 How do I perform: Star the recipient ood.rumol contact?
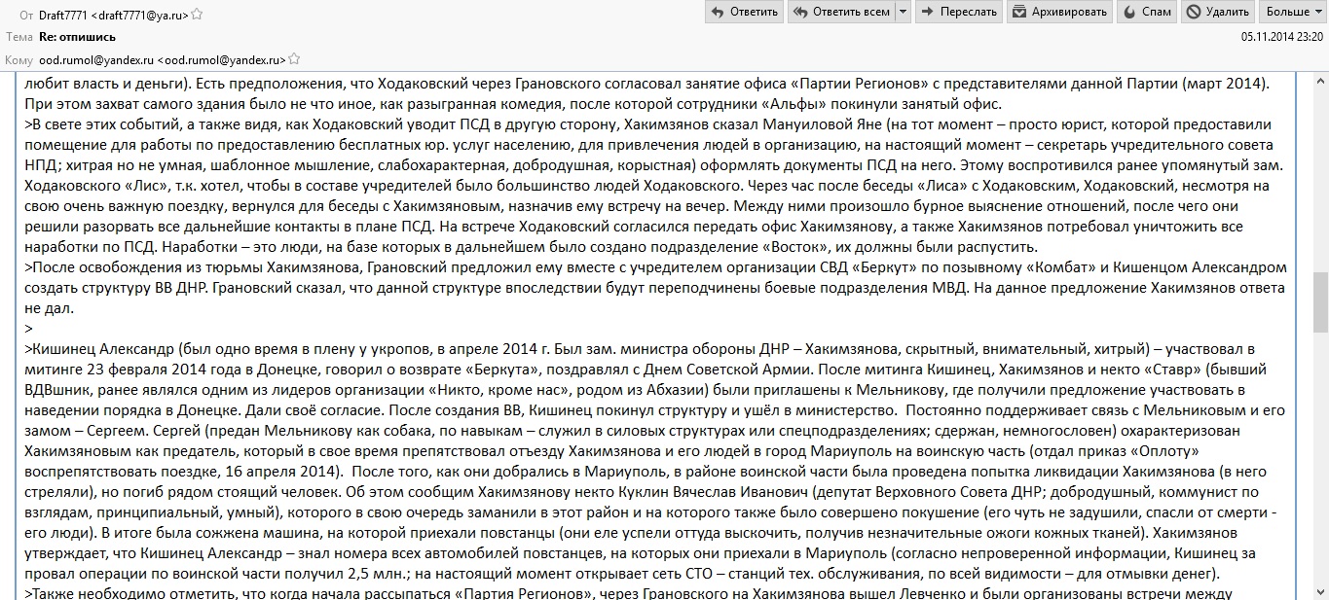(x=293, y=60)
